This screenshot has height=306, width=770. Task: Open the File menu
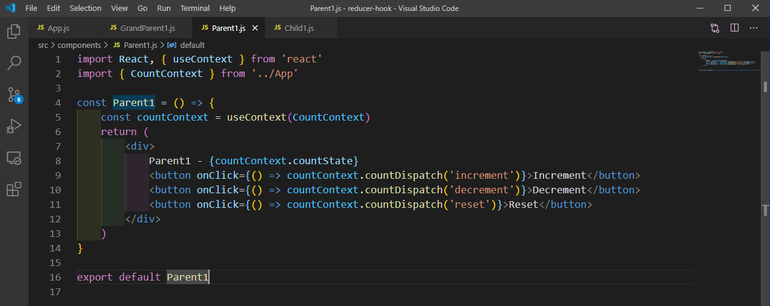coord(32,8)
